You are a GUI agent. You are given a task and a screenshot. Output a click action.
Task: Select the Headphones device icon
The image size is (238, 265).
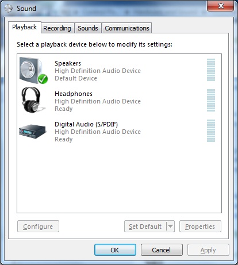[x=32, y=100]
